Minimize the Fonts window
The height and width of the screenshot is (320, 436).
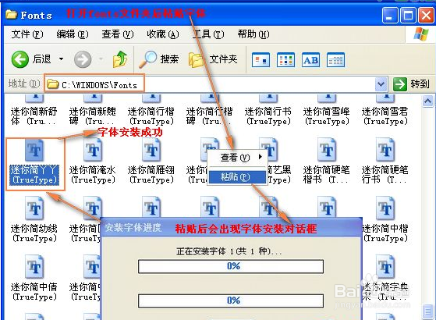(x=390, y=16)
